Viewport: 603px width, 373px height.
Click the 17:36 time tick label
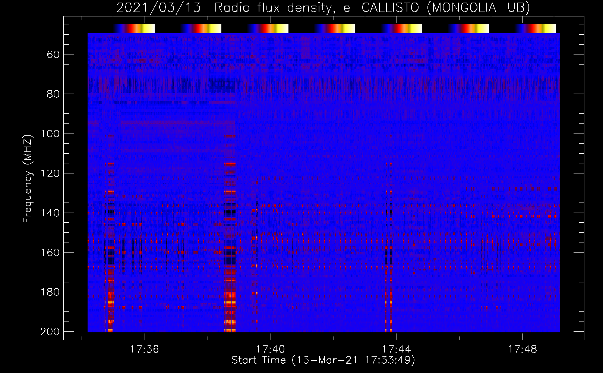[144, 349]
